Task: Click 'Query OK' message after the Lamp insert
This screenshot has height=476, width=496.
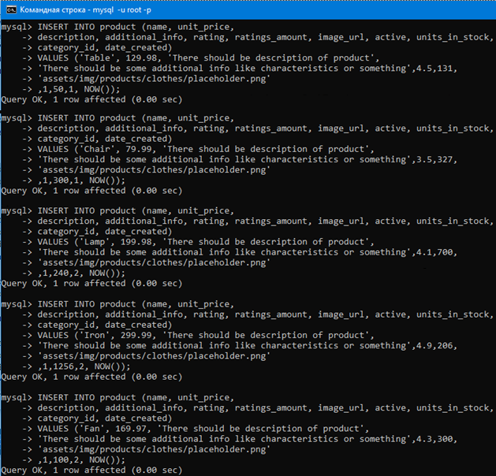Action: coord(91,283)
